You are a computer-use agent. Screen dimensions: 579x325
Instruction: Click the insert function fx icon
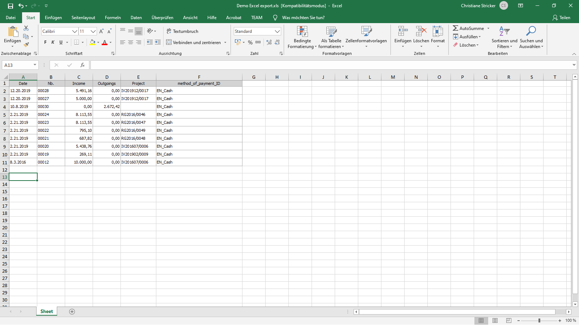[83, 65]
